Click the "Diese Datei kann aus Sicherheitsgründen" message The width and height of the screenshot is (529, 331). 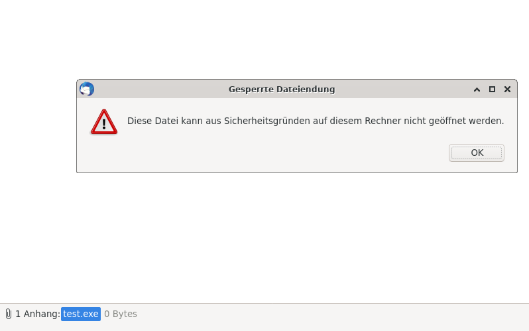point(219,121)
